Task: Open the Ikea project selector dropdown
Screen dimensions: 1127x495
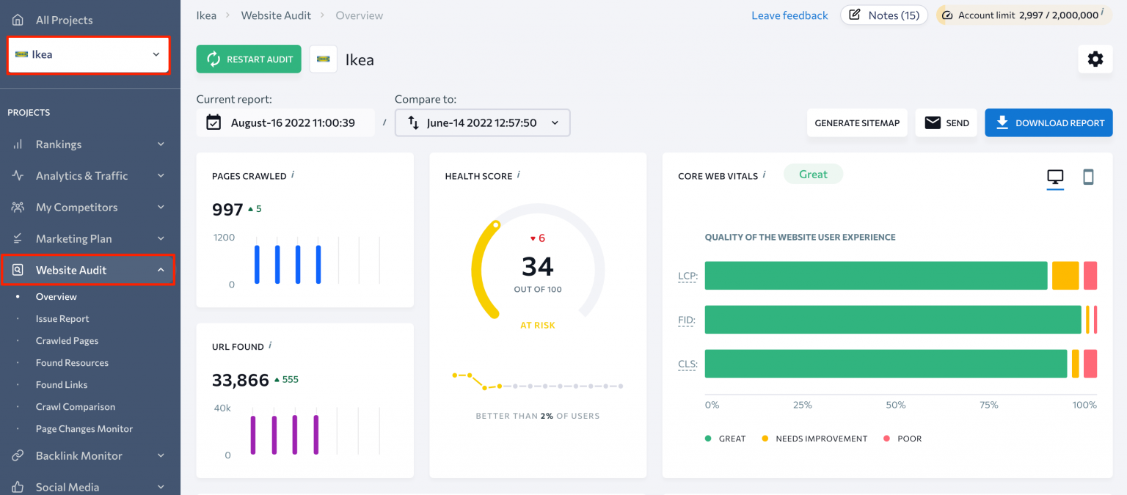Action: pos(88,55)
